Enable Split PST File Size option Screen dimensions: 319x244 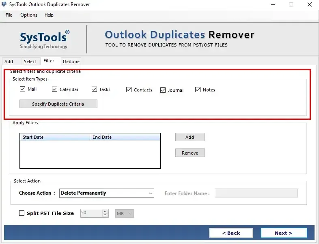click(x=22, y=213)
